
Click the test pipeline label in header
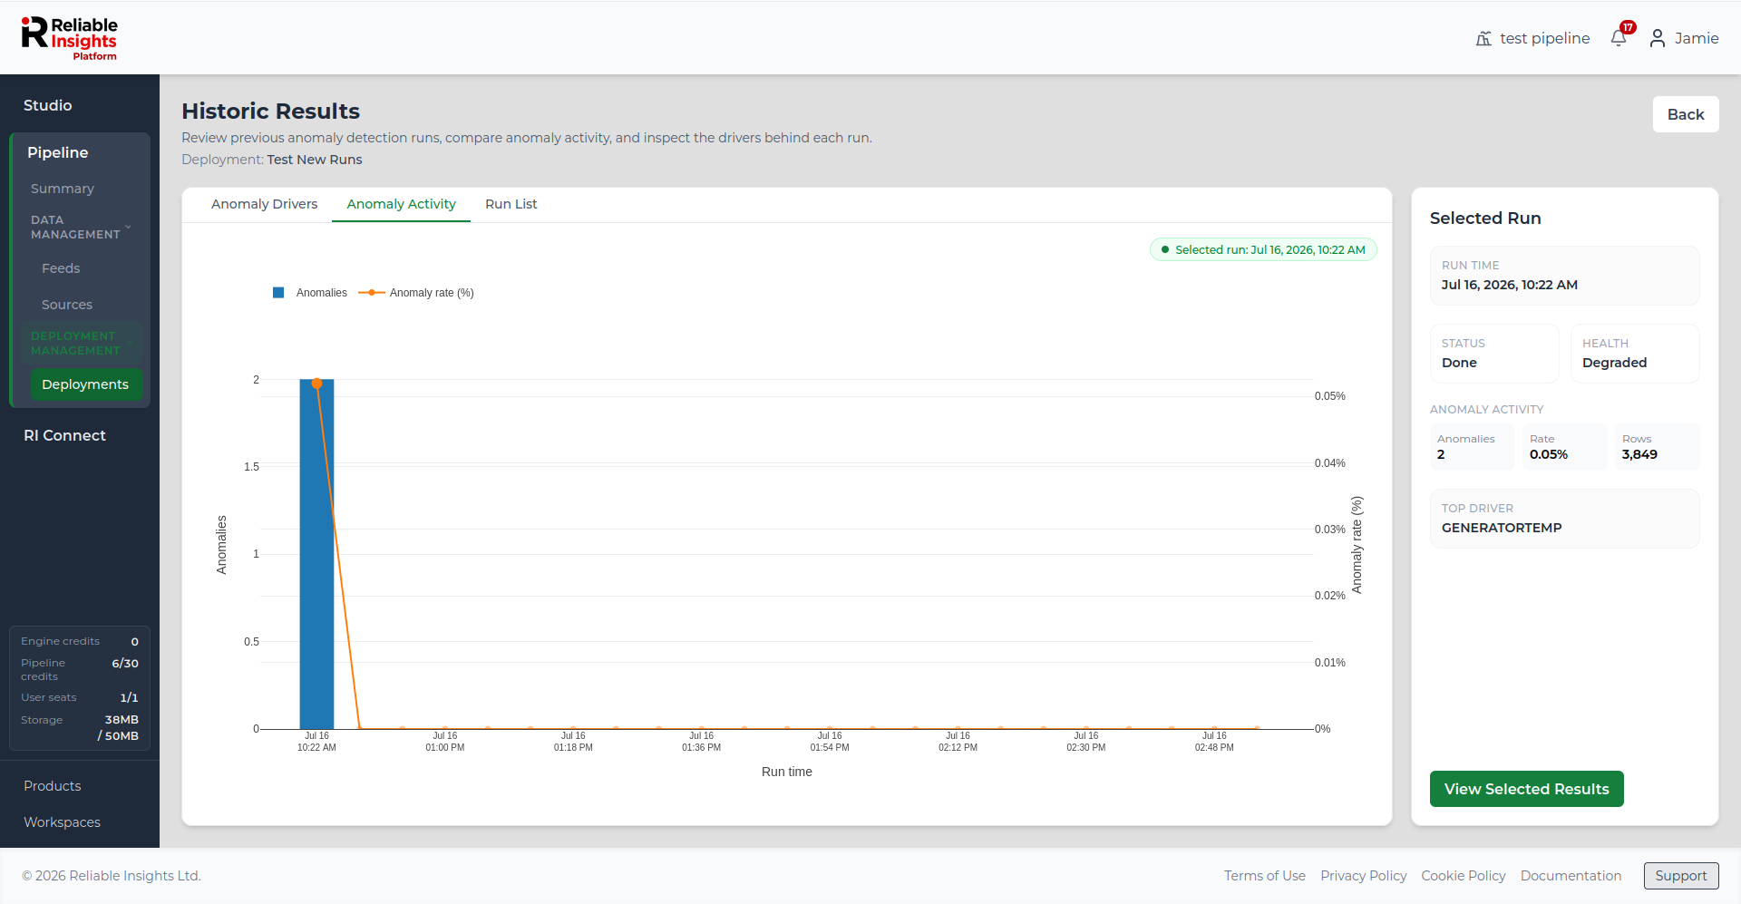click(1545, 38)
